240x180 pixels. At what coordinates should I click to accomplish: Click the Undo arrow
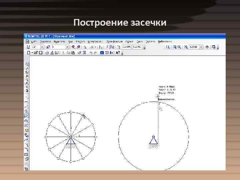click(91, 53)
